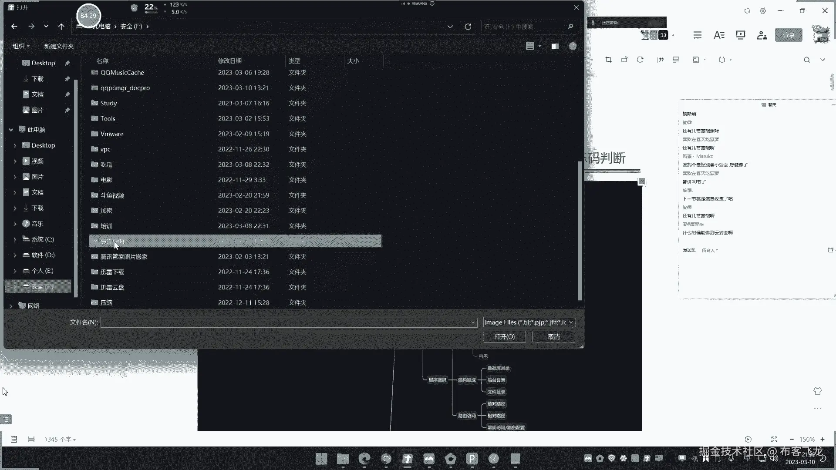Click the crop tool icon
The image size is (836, 470).
click(608, 60)
